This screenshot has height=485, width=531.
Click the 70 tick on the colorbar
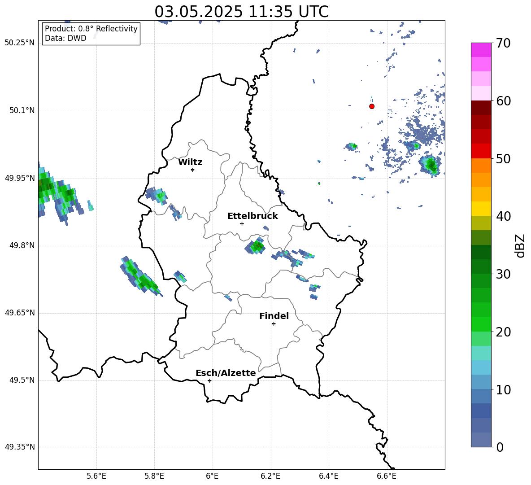tap(503, 44)
